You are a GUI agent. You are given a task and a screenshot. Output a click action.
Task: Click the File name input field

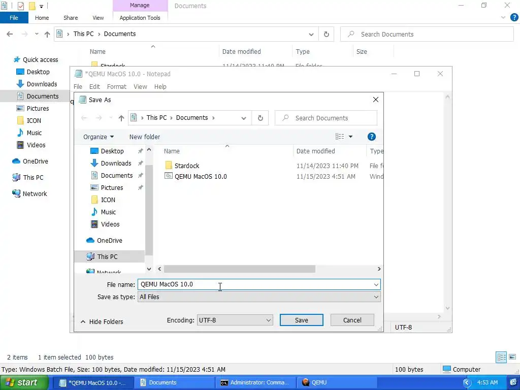[x=255, y=284]
